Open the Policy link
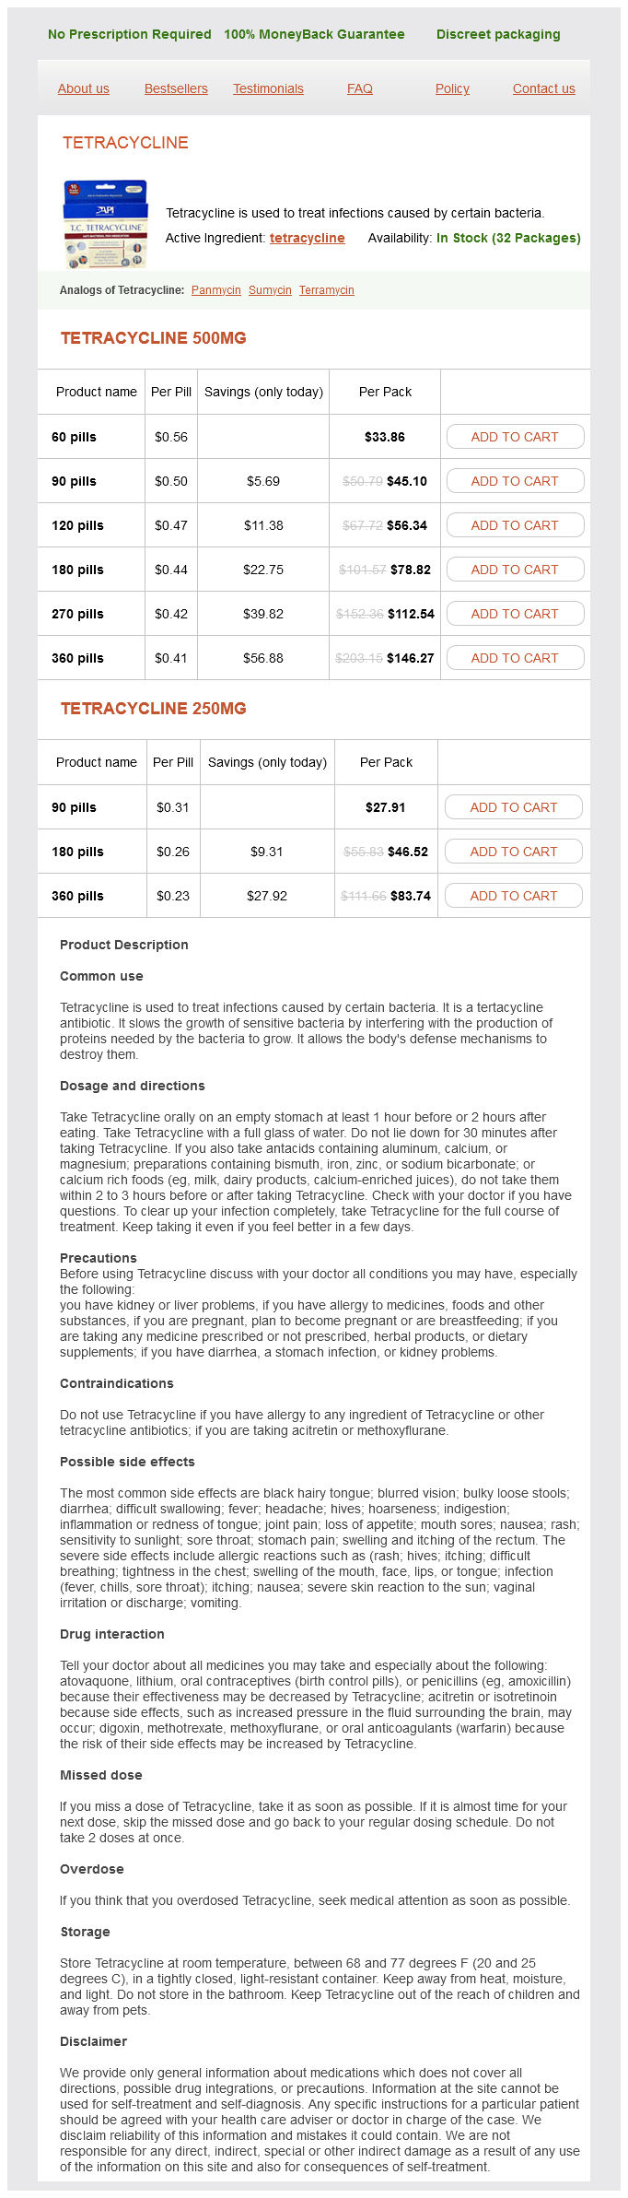The height and width of the screenshot is (2198, 628). pos(452,88)
